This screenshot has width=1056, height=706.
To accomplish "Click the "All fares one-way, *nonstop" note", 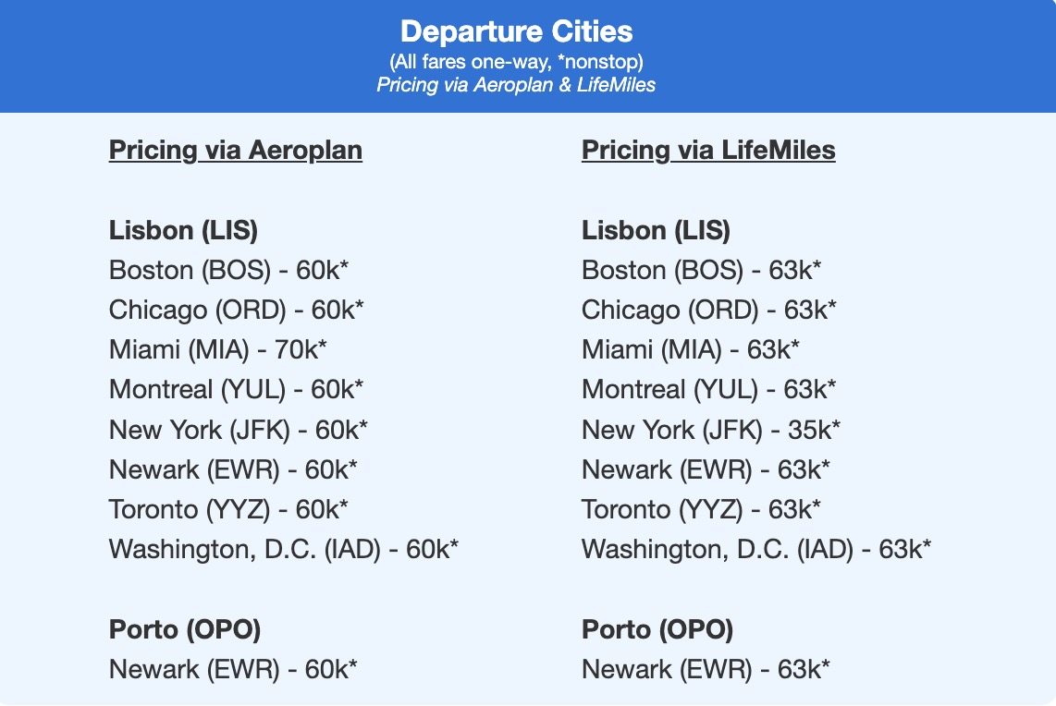I will pyautogui.click(x=516, y=61).
